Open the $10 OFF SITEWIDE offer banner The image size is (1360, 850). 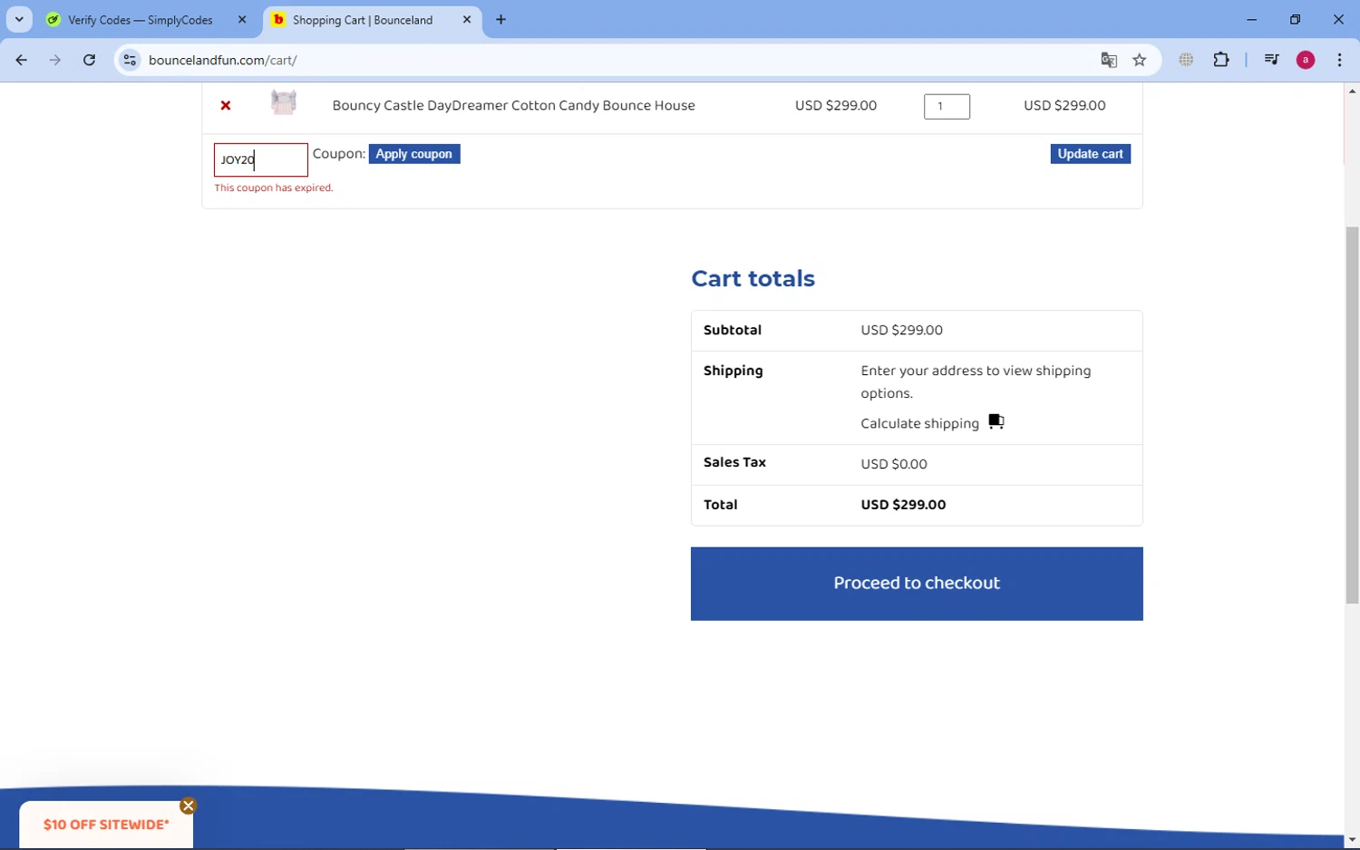click(x=106, y=825)
